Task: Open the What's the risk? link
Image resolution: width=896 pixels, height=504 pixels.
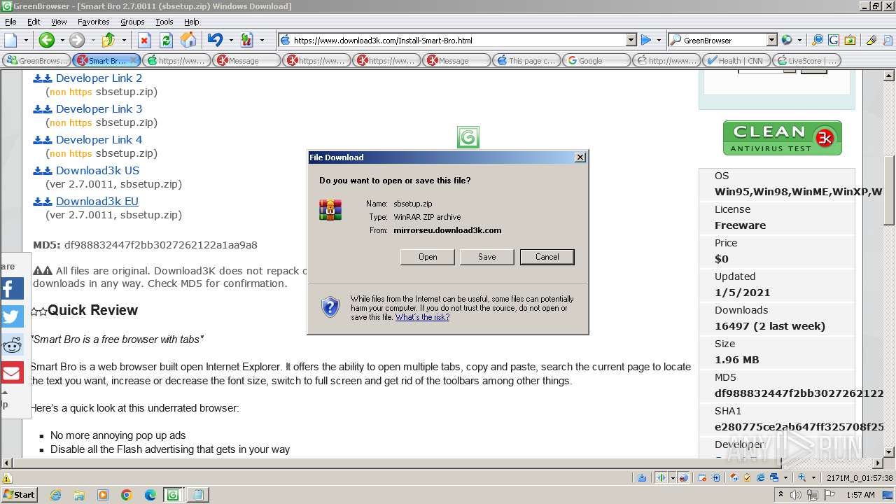Action: [422, 317]
